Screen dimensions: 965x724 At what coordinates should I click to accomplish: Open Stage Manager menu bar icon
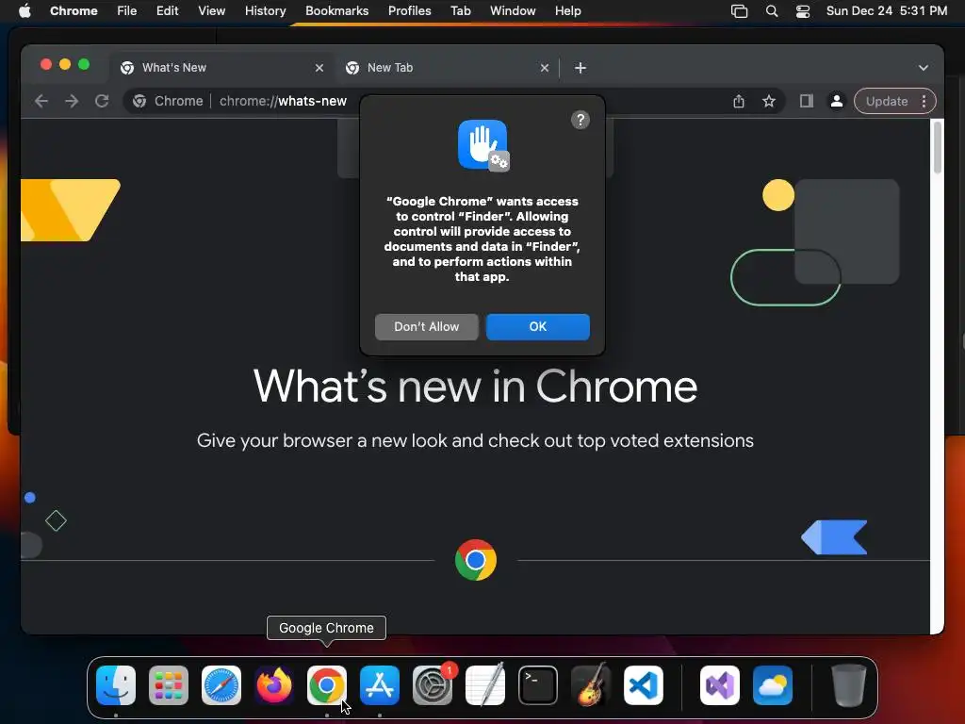(x=739, y=11)
